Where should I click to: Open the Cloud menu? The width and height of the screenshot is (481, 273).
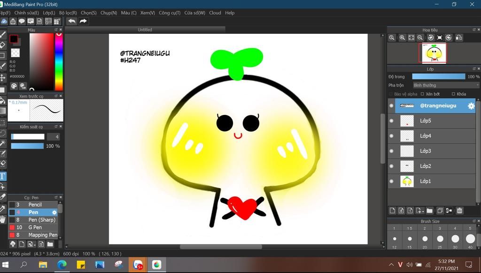(x=215, y=13)
